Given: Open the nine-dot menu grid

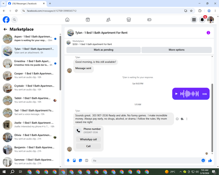Looking at the screenshot, I should 194,20.
